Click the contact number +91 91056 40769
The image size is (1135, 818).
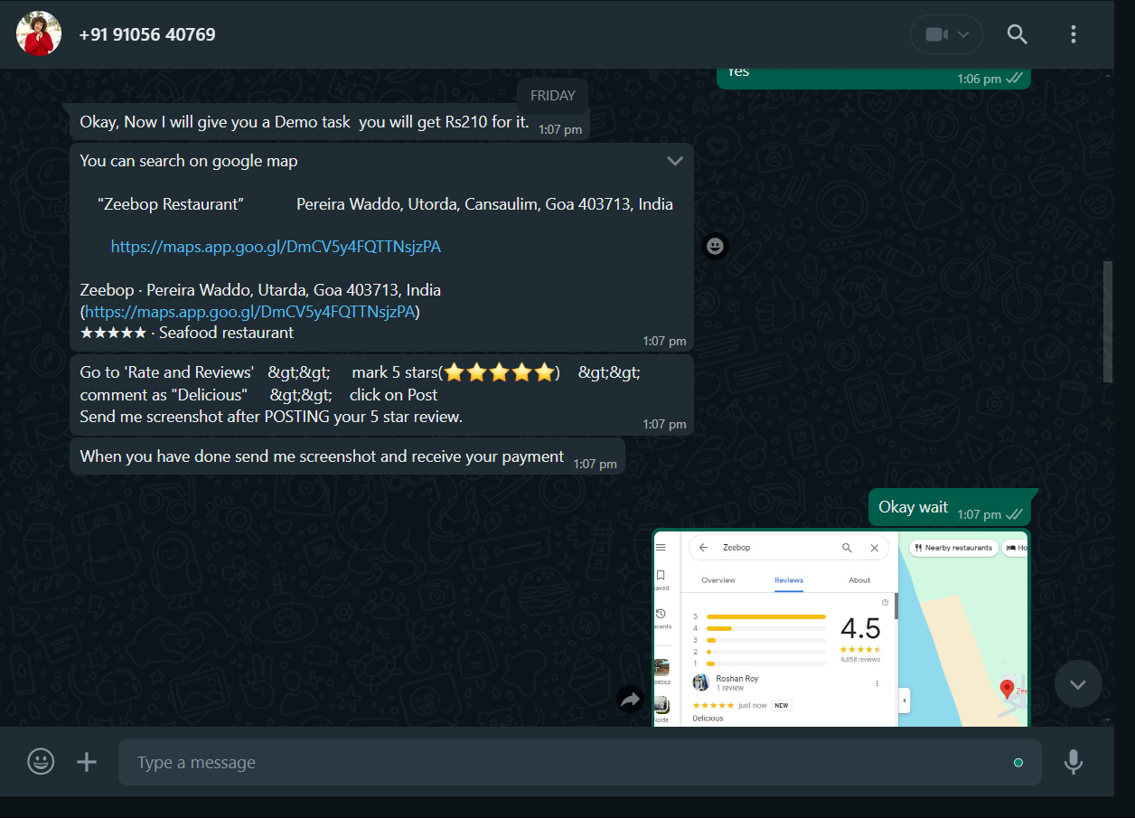(147, 34)
